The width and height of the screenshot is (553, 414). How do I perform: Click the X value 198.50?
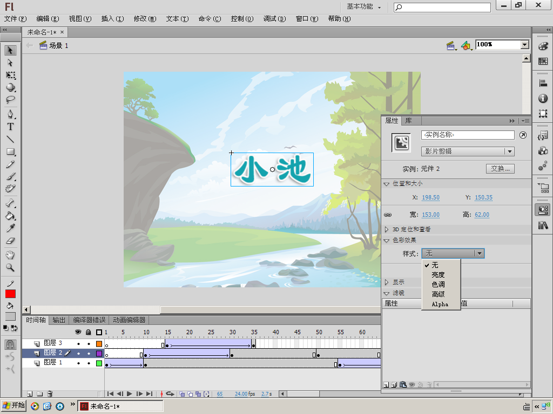click(x=430, y=197)
